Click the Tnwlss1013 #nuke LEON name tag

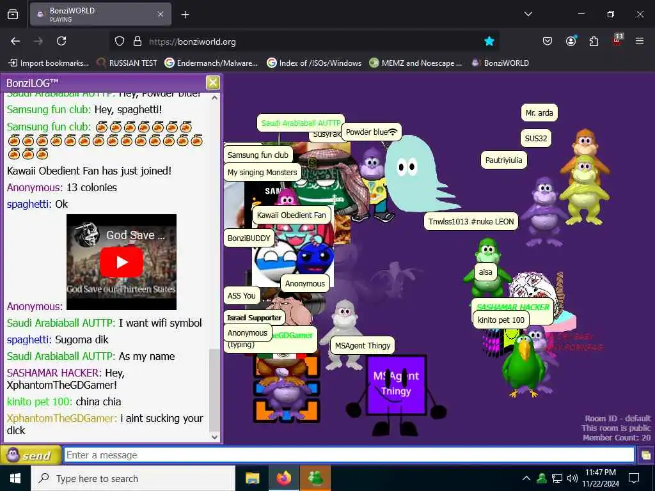point(471,221)
